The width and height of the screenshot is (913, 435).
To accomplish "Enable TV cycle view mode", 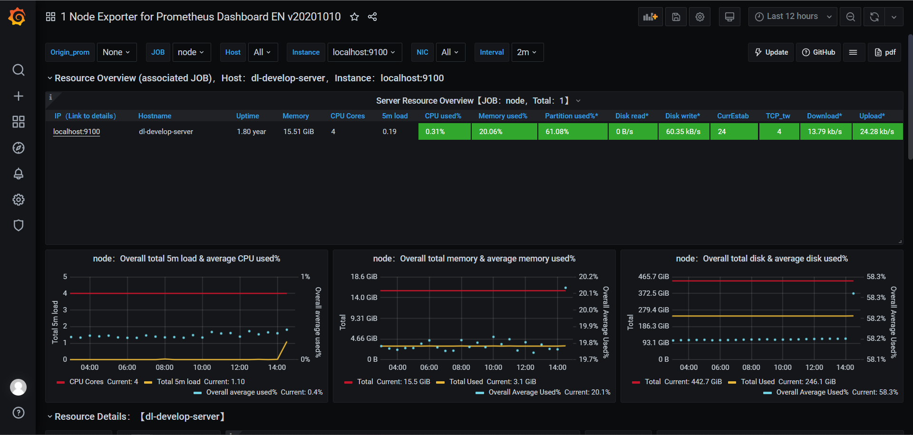I will tap(729, 17).
